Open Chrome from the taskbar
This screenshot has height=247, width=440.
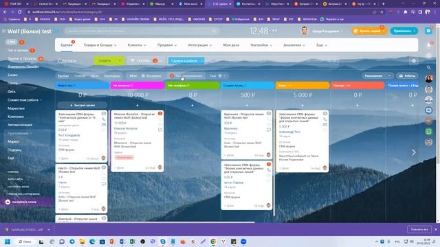click(x=213, y=242)
